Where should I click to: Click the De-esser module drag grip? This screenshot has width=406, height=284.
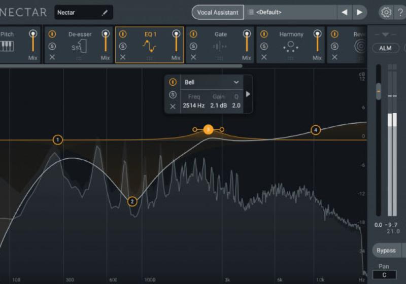coord(79,58)
